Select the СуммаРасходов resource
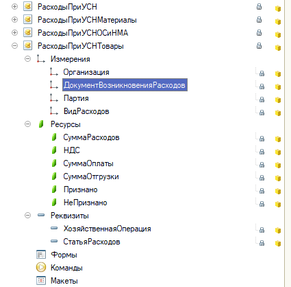This screenshot has height=287, width=291. [91, 137]
